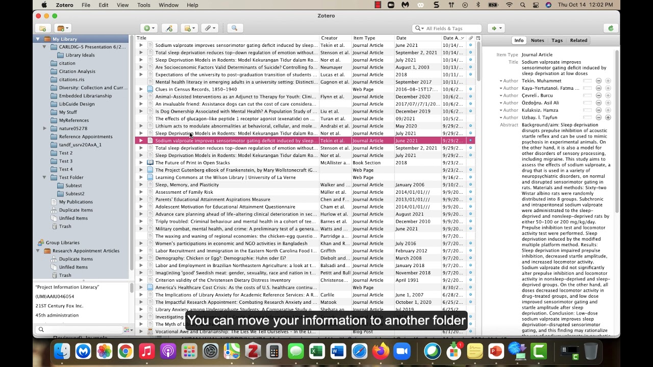Click the "21ST Century Fox Inc." tag
The width and height of the screenshot is (653, 367).
(59, 306)
